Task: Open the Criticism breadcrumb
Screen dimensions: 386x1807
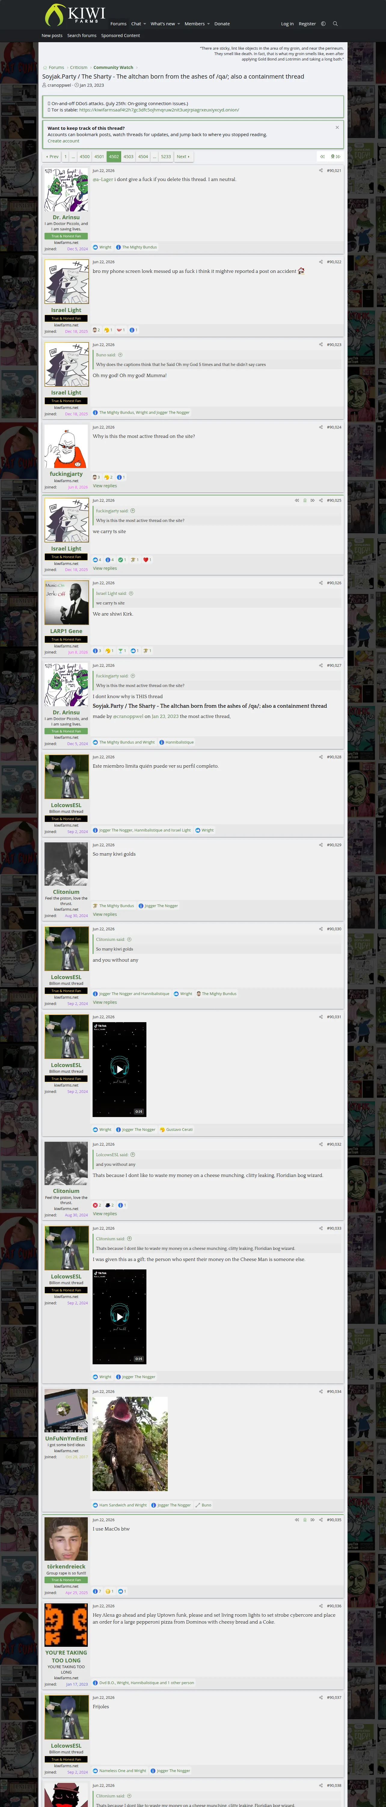Action: click(78, 68)
